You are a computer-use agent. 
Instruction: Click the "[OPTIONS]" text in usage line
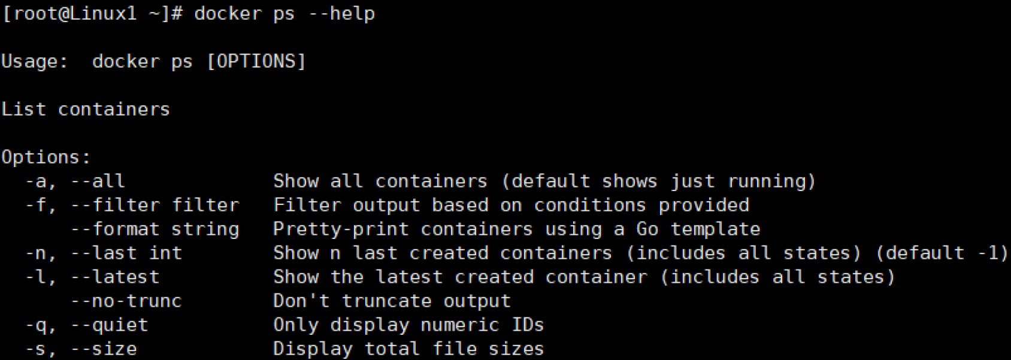click(x=256, y=62)
